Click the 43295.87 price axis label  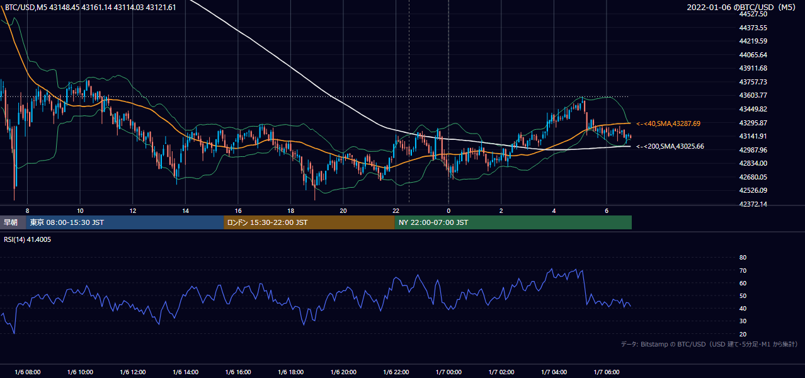coord(753,123)
